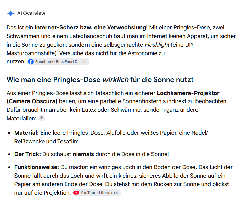
Task: Click the Facebook logo in source chip
Action: coord(31,62)
